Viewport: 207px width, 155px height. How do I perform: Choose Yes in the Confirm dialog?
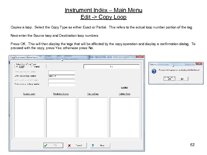point(169,79)
